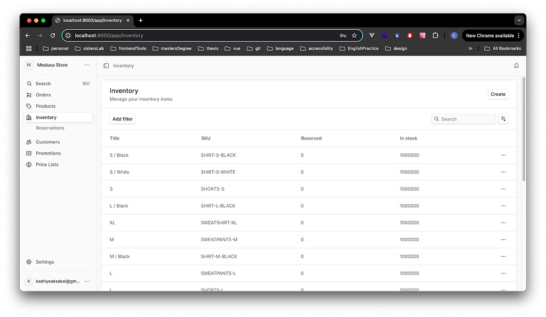This screenshot has height=317, width=546.
Task: Click the Inventory breadcrumb text
Action: (123, 66)
